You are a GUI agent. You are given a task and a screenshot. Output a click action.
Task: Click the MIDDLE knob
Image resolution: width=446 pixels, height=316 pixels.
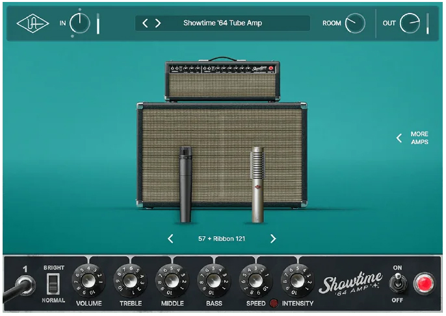(x=172, y=281)
